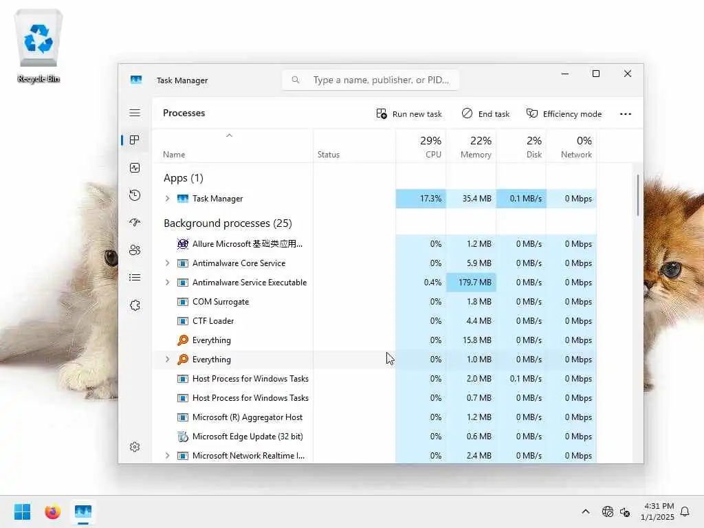This screenshot has width=704, height=528.
Task: Sort by the CPU column header
Action: [x=421, y=146]
